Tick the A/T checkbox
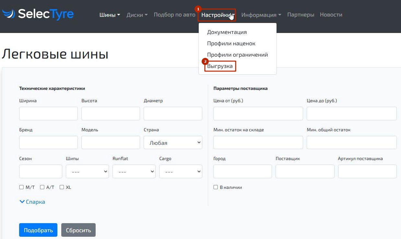 tap(42, 187)
